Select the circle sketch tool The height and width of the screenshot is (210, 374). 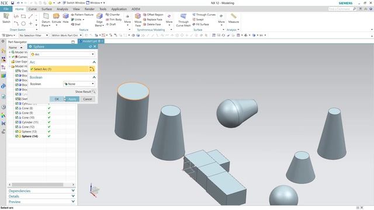(23, 23)
